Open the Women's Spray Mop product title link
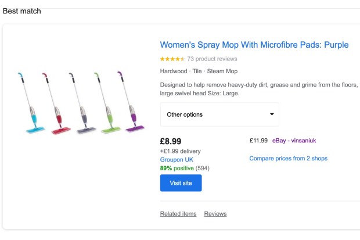The height and width of the screenshot is (240, 360). tap(254, 45)
